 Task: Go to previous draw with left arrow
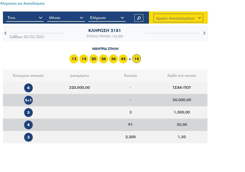(x=5, y=33)
